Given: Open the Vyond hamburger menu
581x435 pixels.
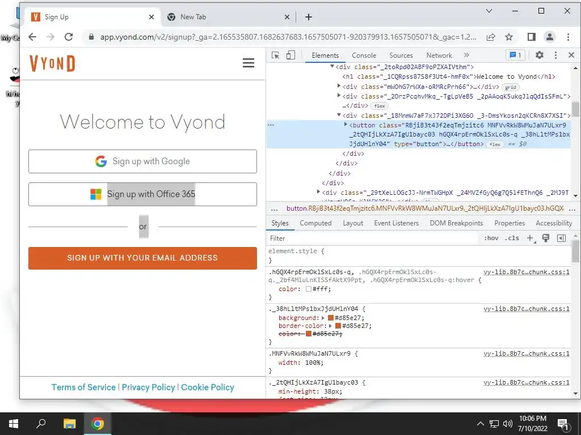Looking at the screenshot, I should point(249,63).
